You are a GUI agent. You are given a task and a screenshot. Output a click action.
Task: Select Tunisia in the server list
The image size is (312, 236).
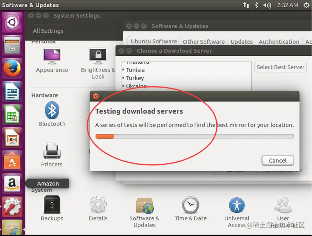tap(135, 70)
